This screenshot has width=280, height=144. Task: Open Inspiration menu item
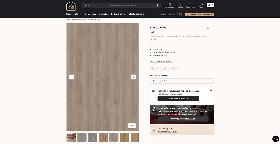pos(104,14)
